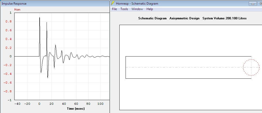Click the red dashed driver circle
Image resolution: width=262 pixels, height=113 pixels.
tap(251, 67)
